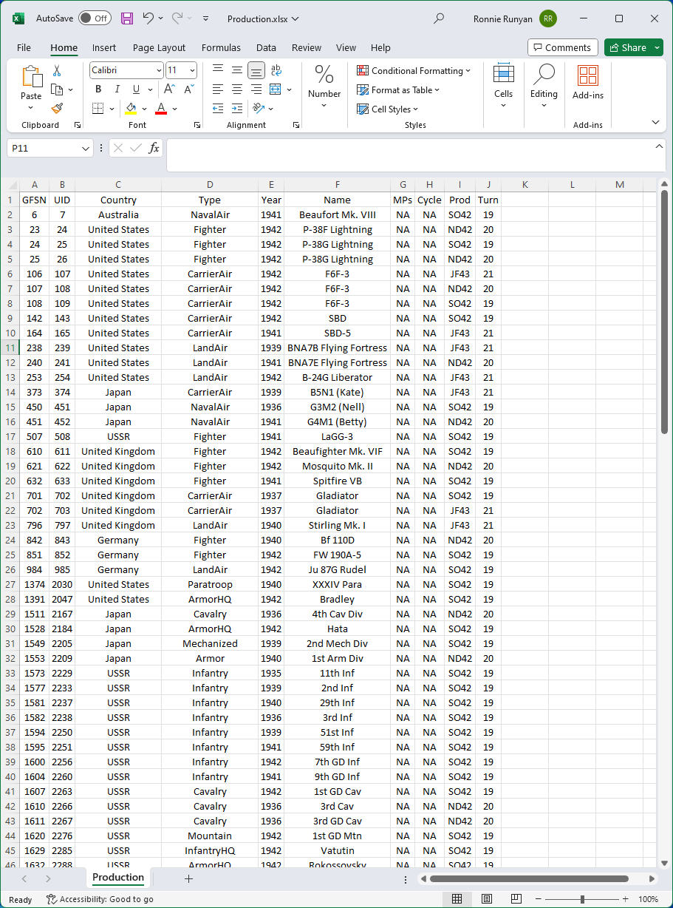Expand the Cell Styles menu

click(x=388, y=109)
